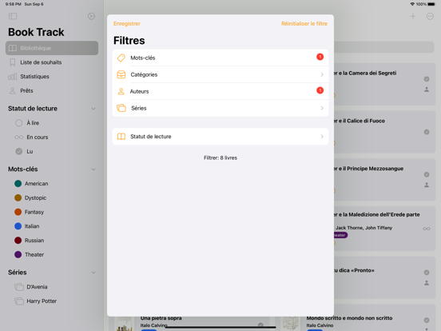Click the loan person icon on «Pronto» book

pos(427,283)
